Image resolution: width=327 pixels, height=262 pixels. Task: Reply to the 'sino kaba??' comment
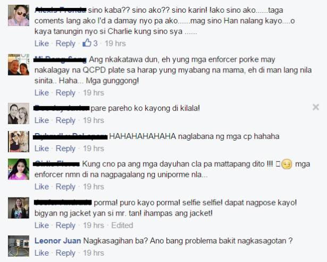pos(65,44)
